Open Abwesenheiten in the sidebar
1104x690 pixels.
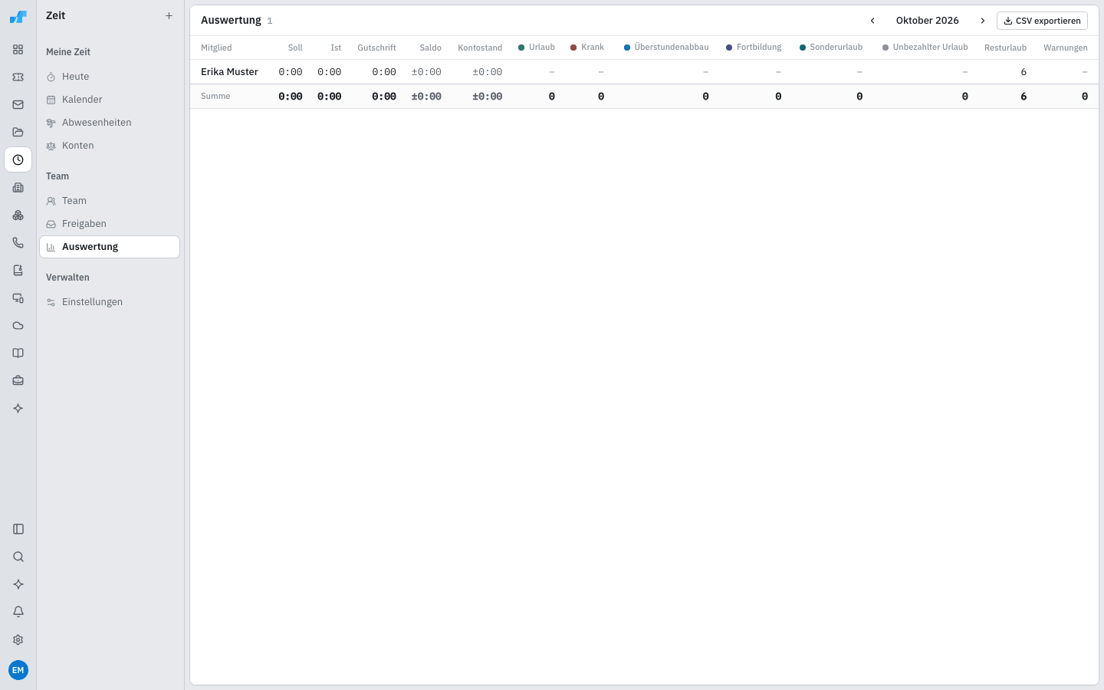click(x=110, y=123)
